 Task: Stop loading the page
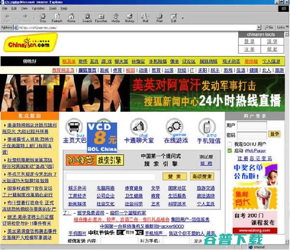[x=43, y=18]
